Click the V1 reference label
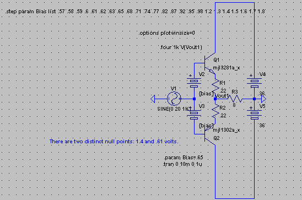The image size is (302, 200). click(x=174, y=89)
